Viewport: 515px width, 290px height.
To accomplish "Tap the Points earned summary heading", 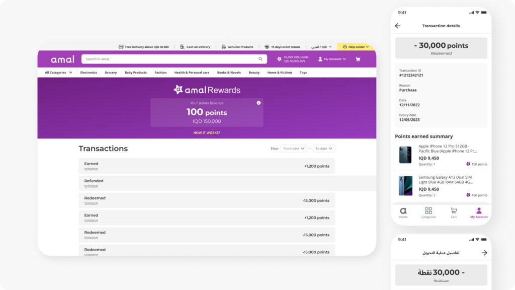I will pos(423,136).
